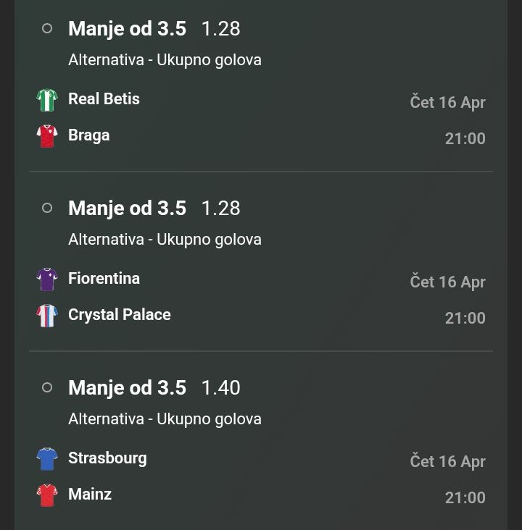Select radio circle for Fiorentina bet
This screenshot has width=522, height=530.
tap(47, 208)
